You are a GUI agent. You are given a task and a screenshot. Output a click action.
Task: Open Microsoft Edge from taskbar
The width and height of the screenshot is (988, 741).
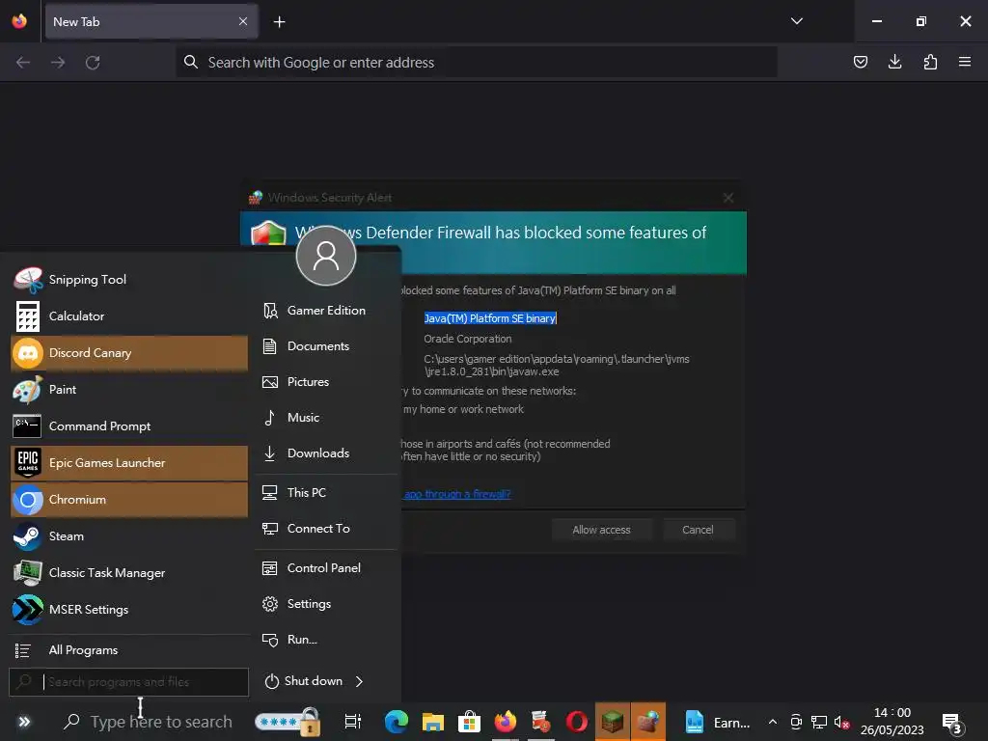click(397, 722)
